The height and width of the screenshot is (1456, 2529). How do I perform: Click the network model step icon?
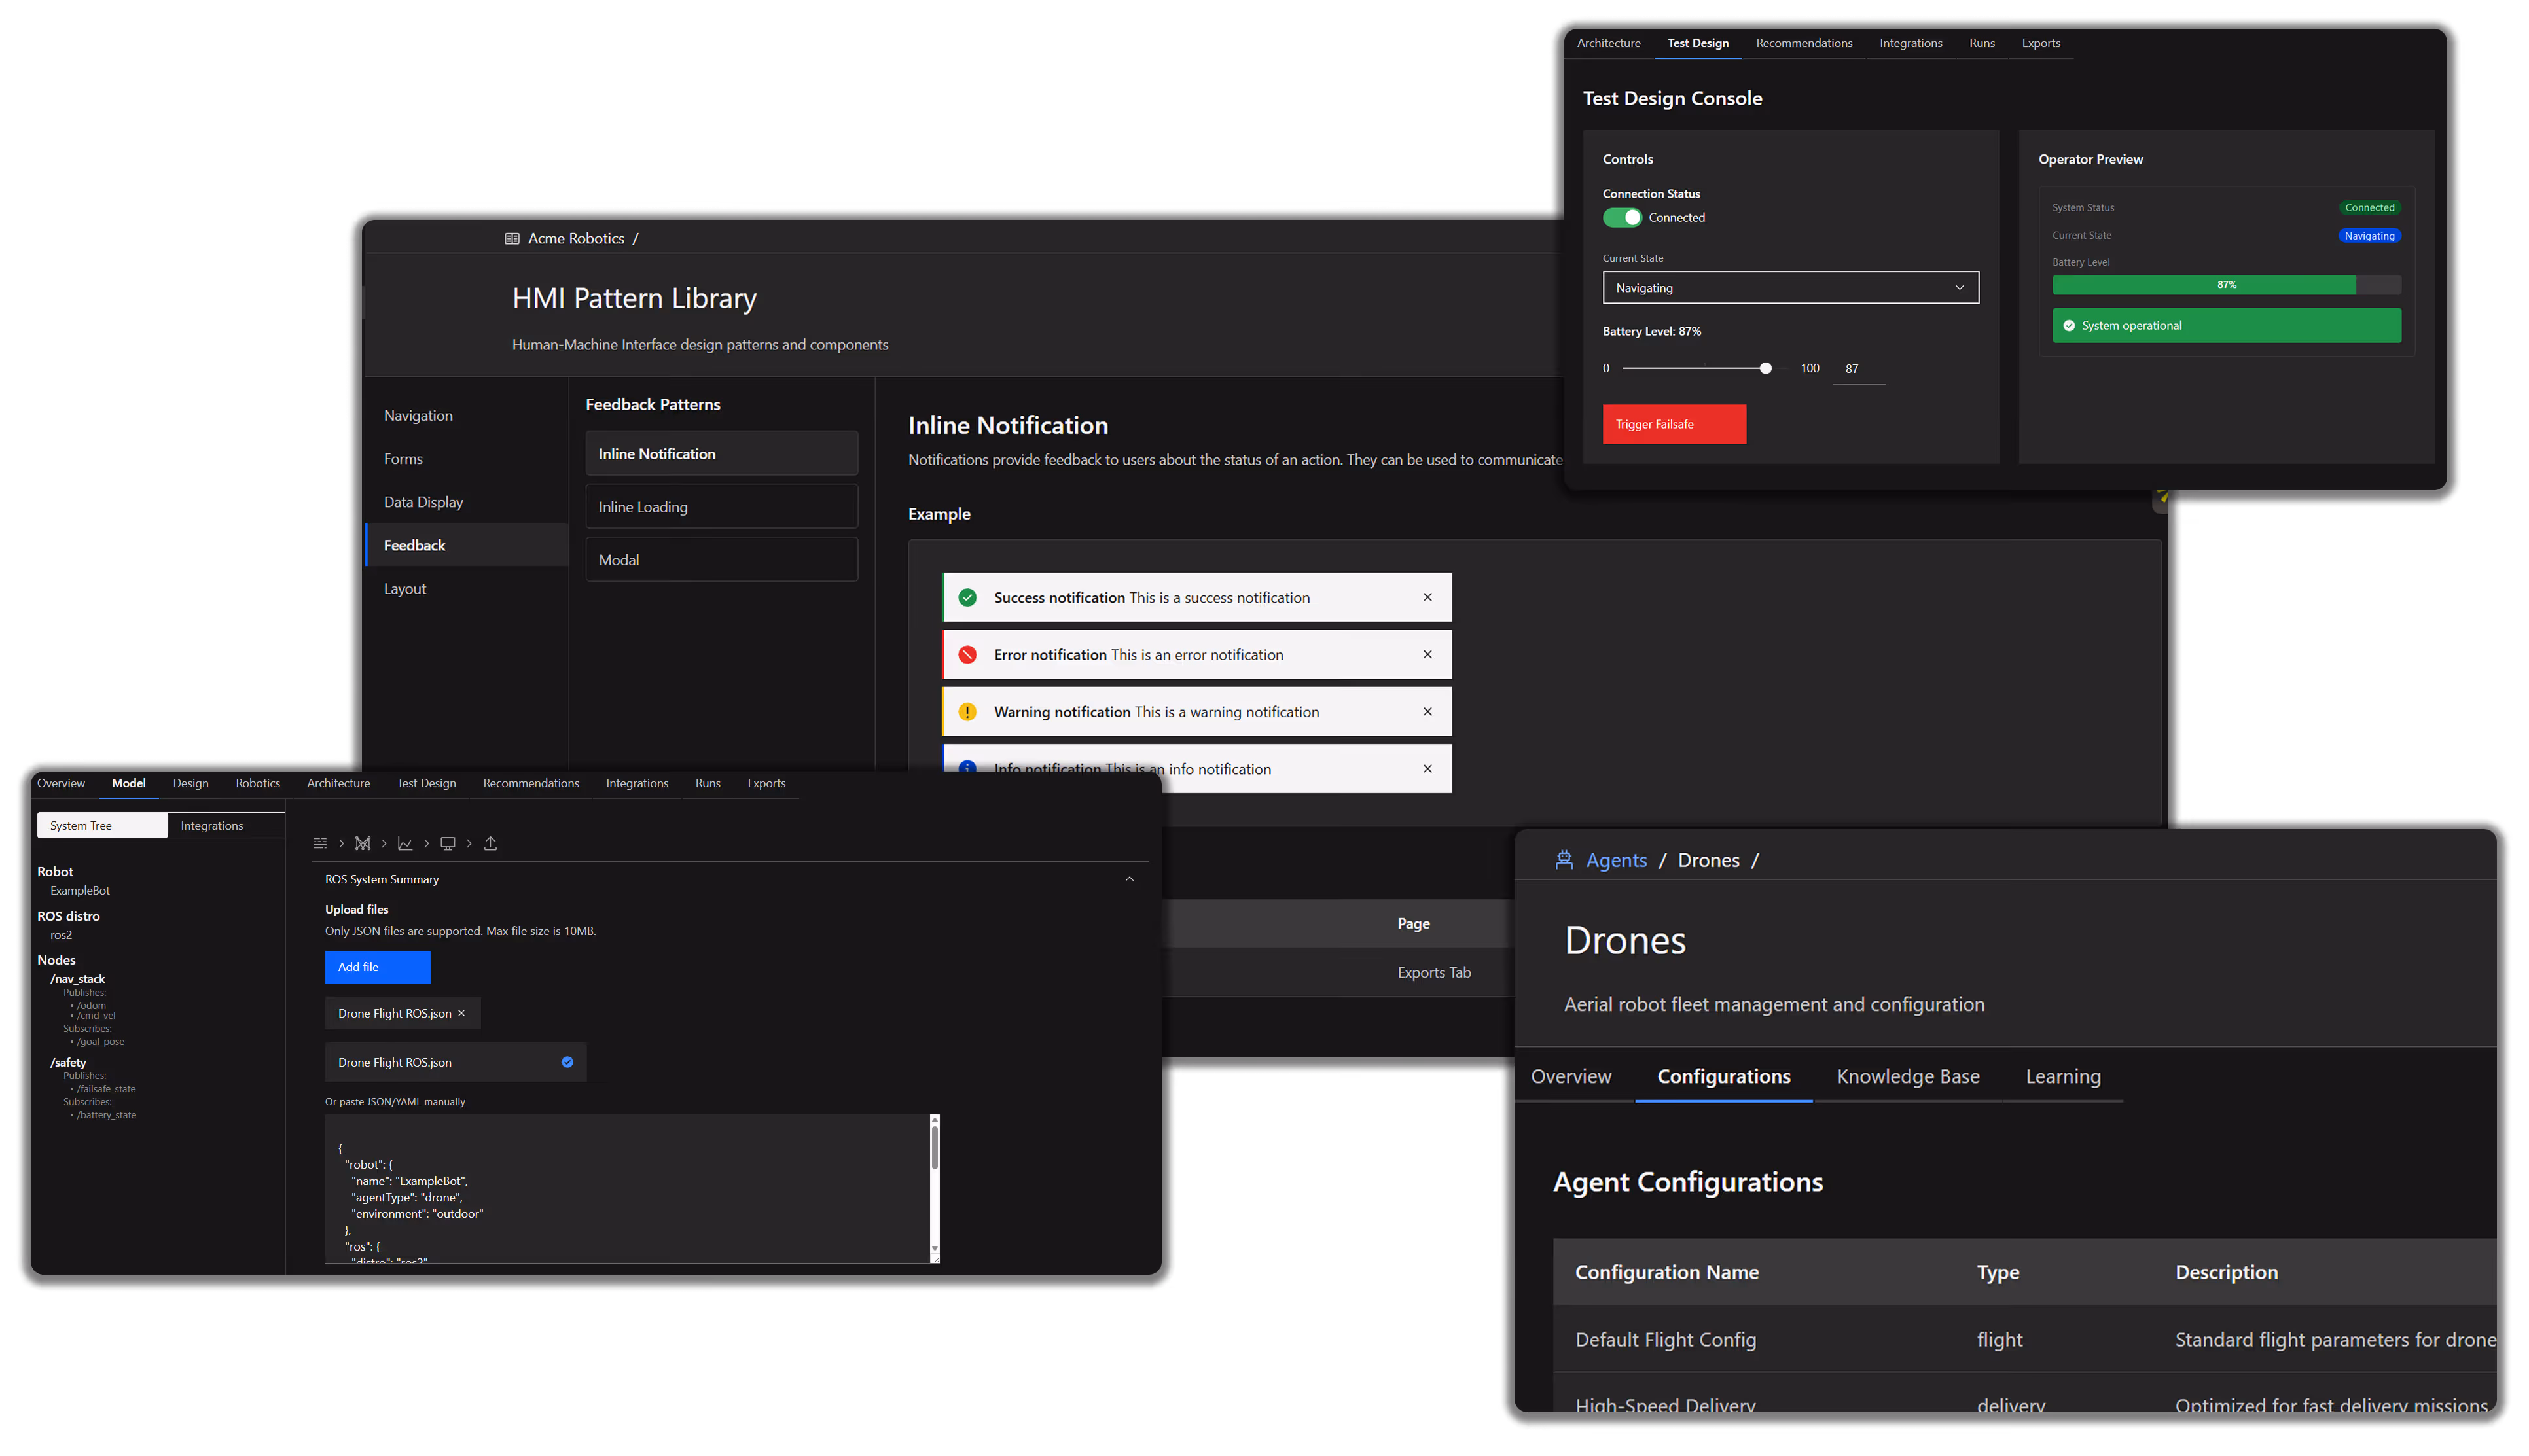click(363, 843)
